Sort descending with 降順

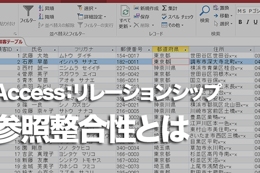[x=46, y=17]
